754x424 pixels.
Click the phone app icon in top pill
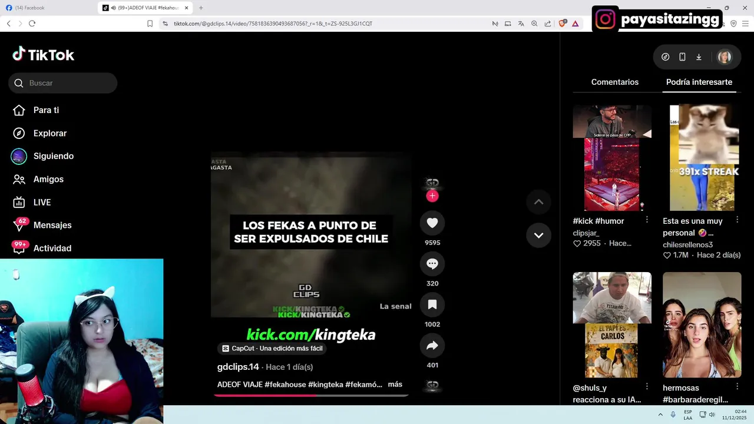[682, 57]
